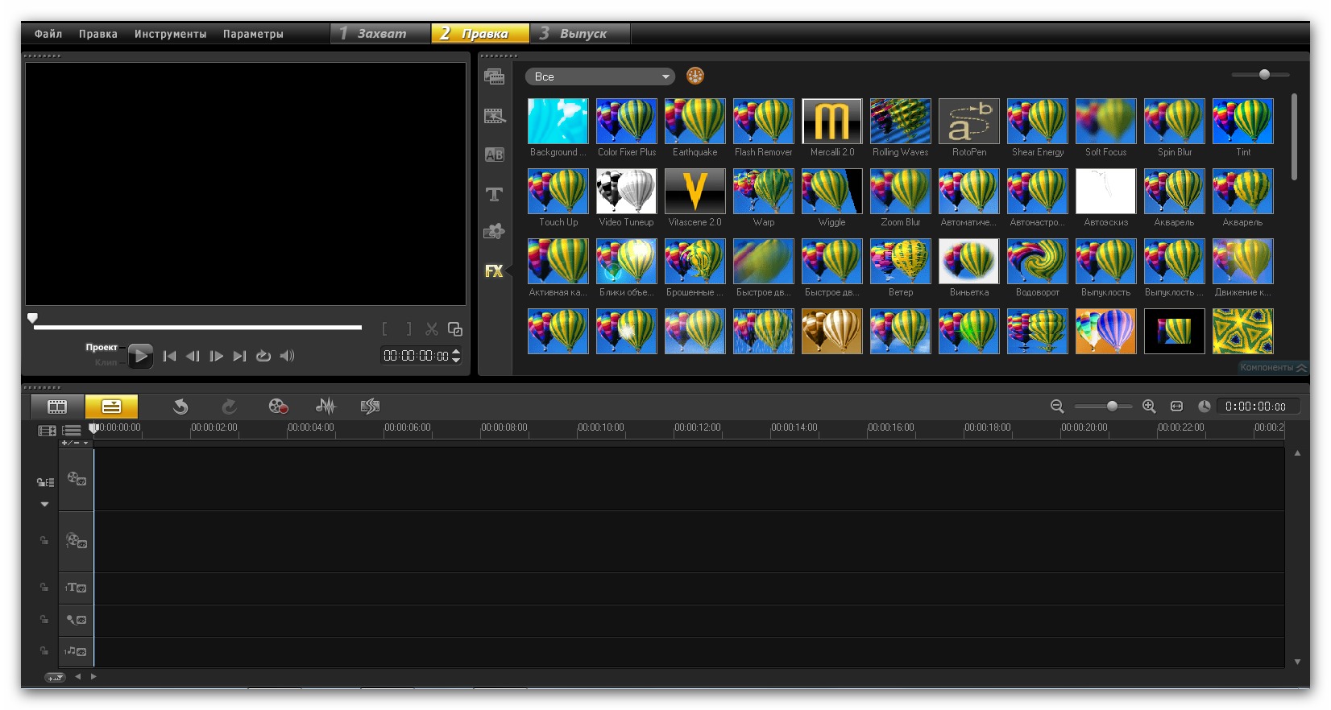Open the Инструменты menu
Viewport: 1331px width, 710px height.
pos(170,34)
